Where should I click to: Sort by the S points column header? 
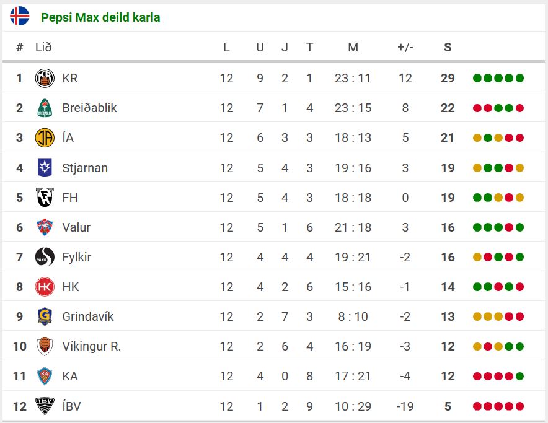448,47
